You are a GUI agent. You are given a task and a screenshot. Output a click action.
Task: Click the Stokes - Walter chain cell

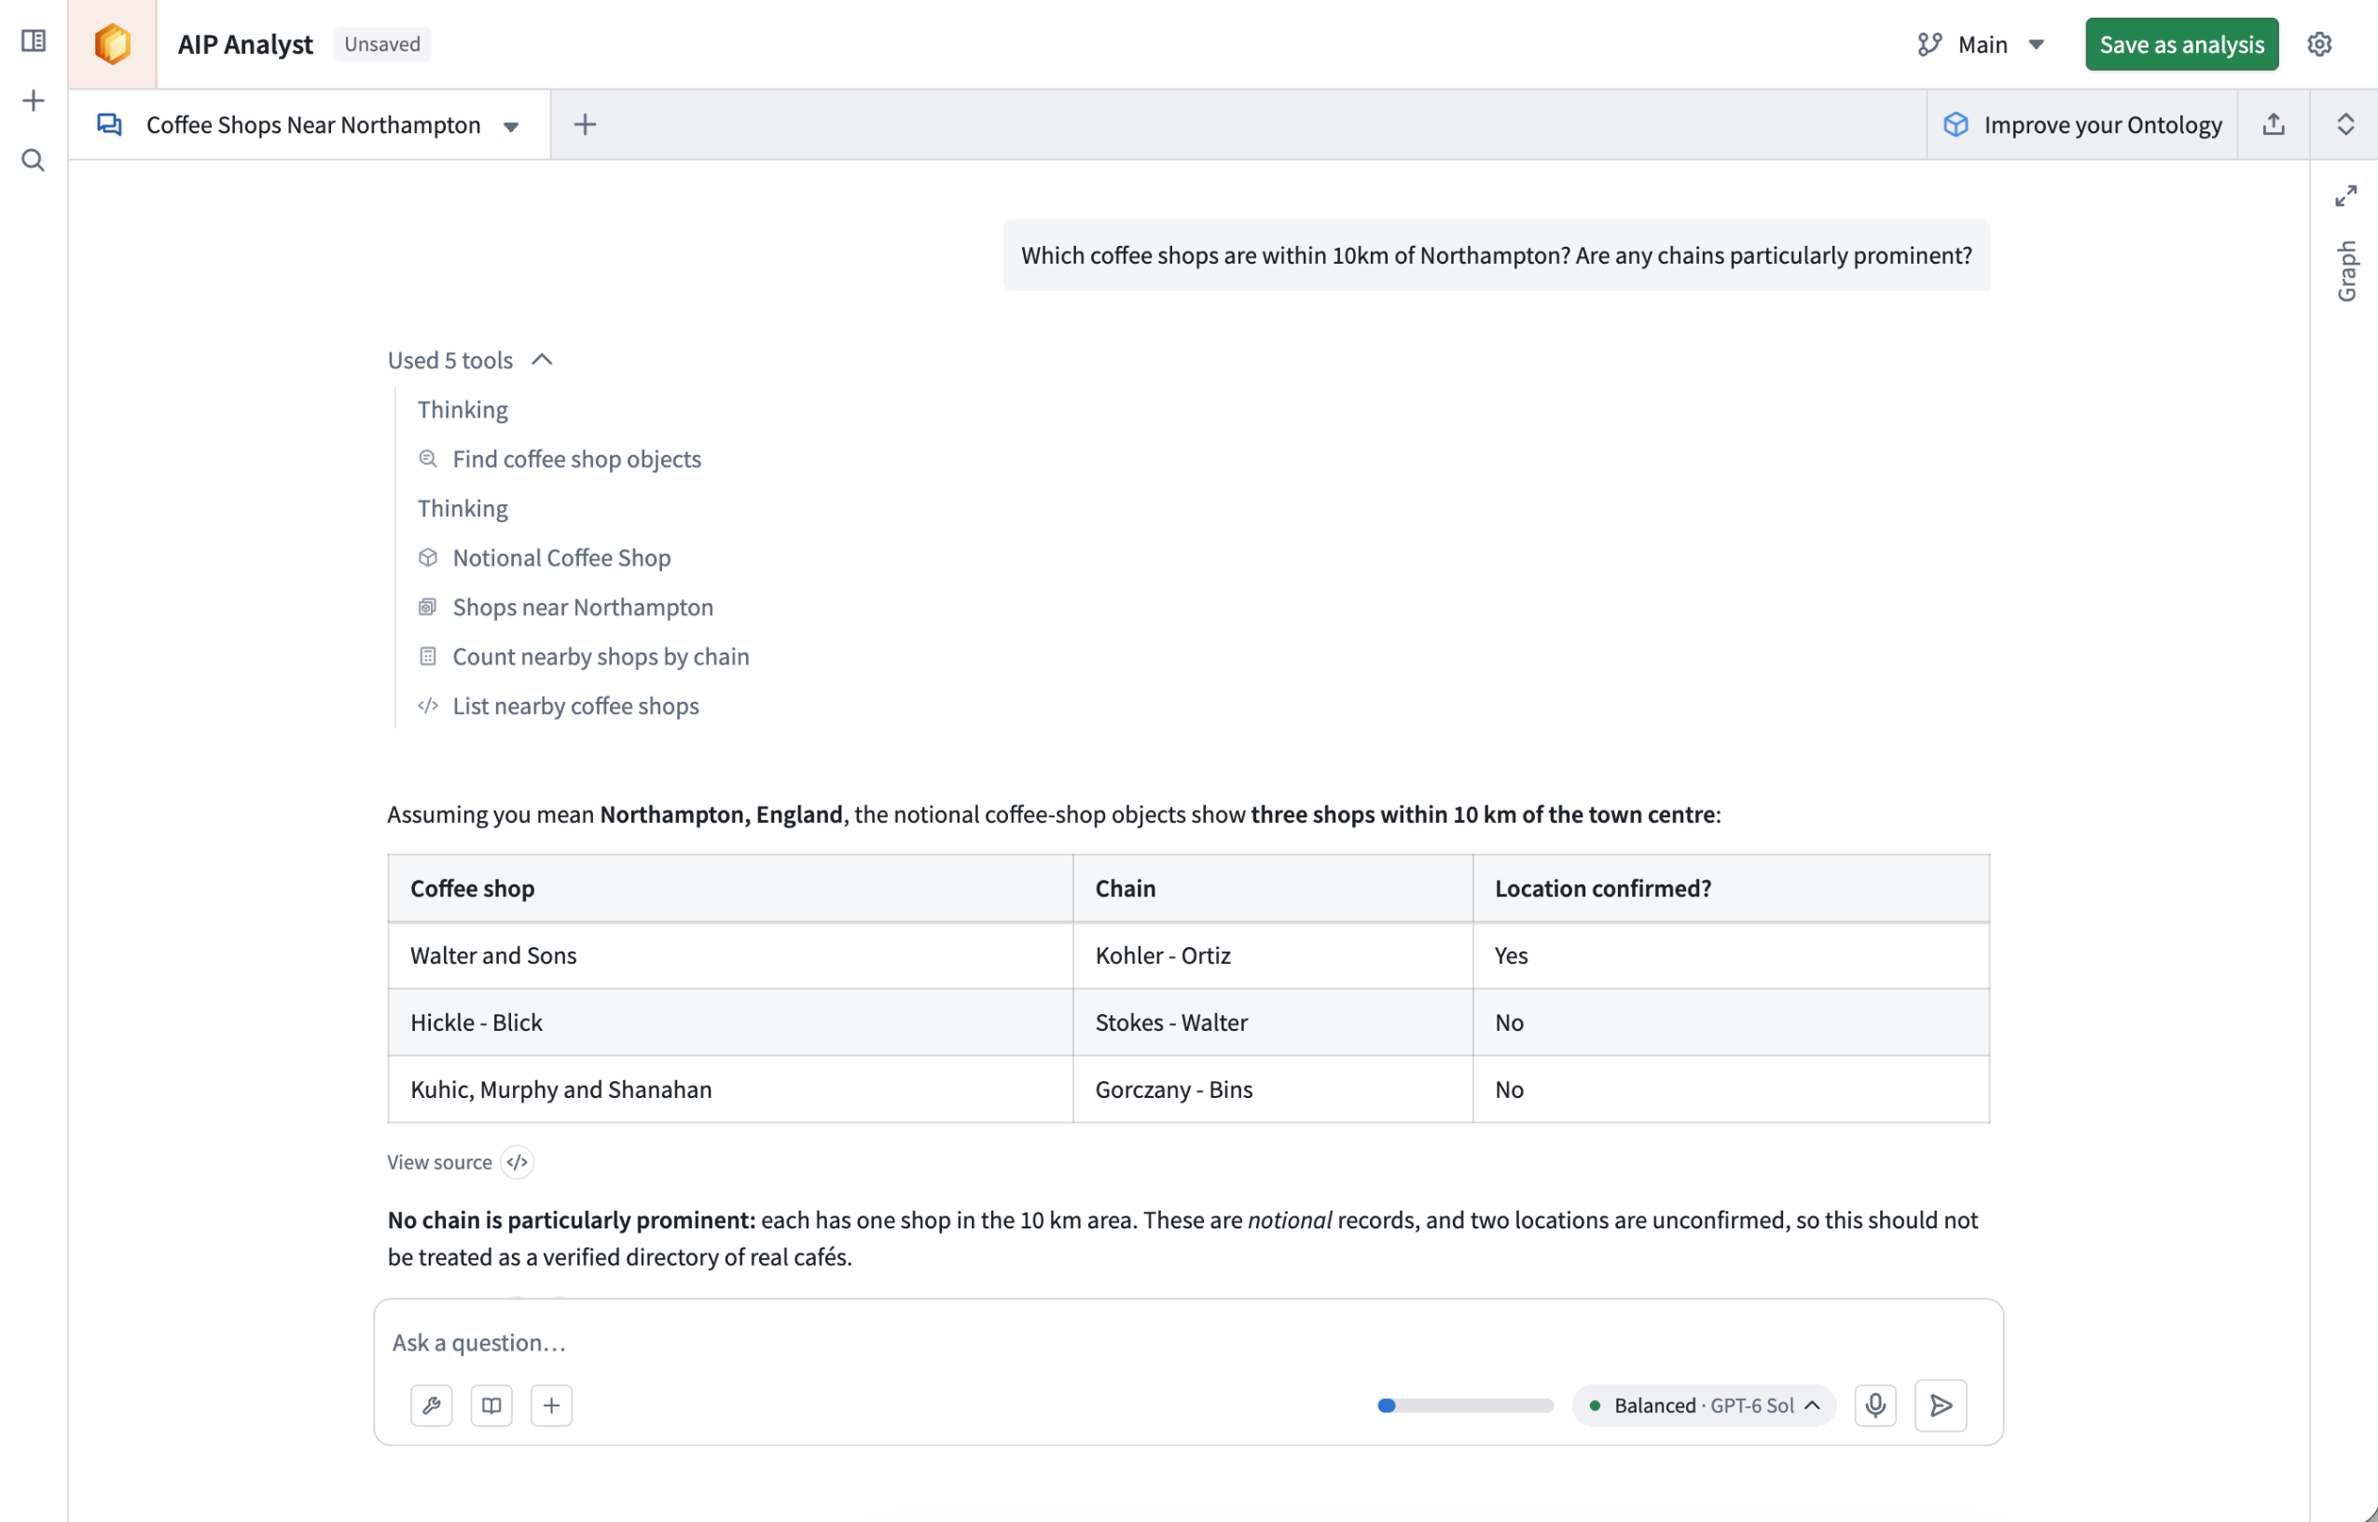1272,1023
